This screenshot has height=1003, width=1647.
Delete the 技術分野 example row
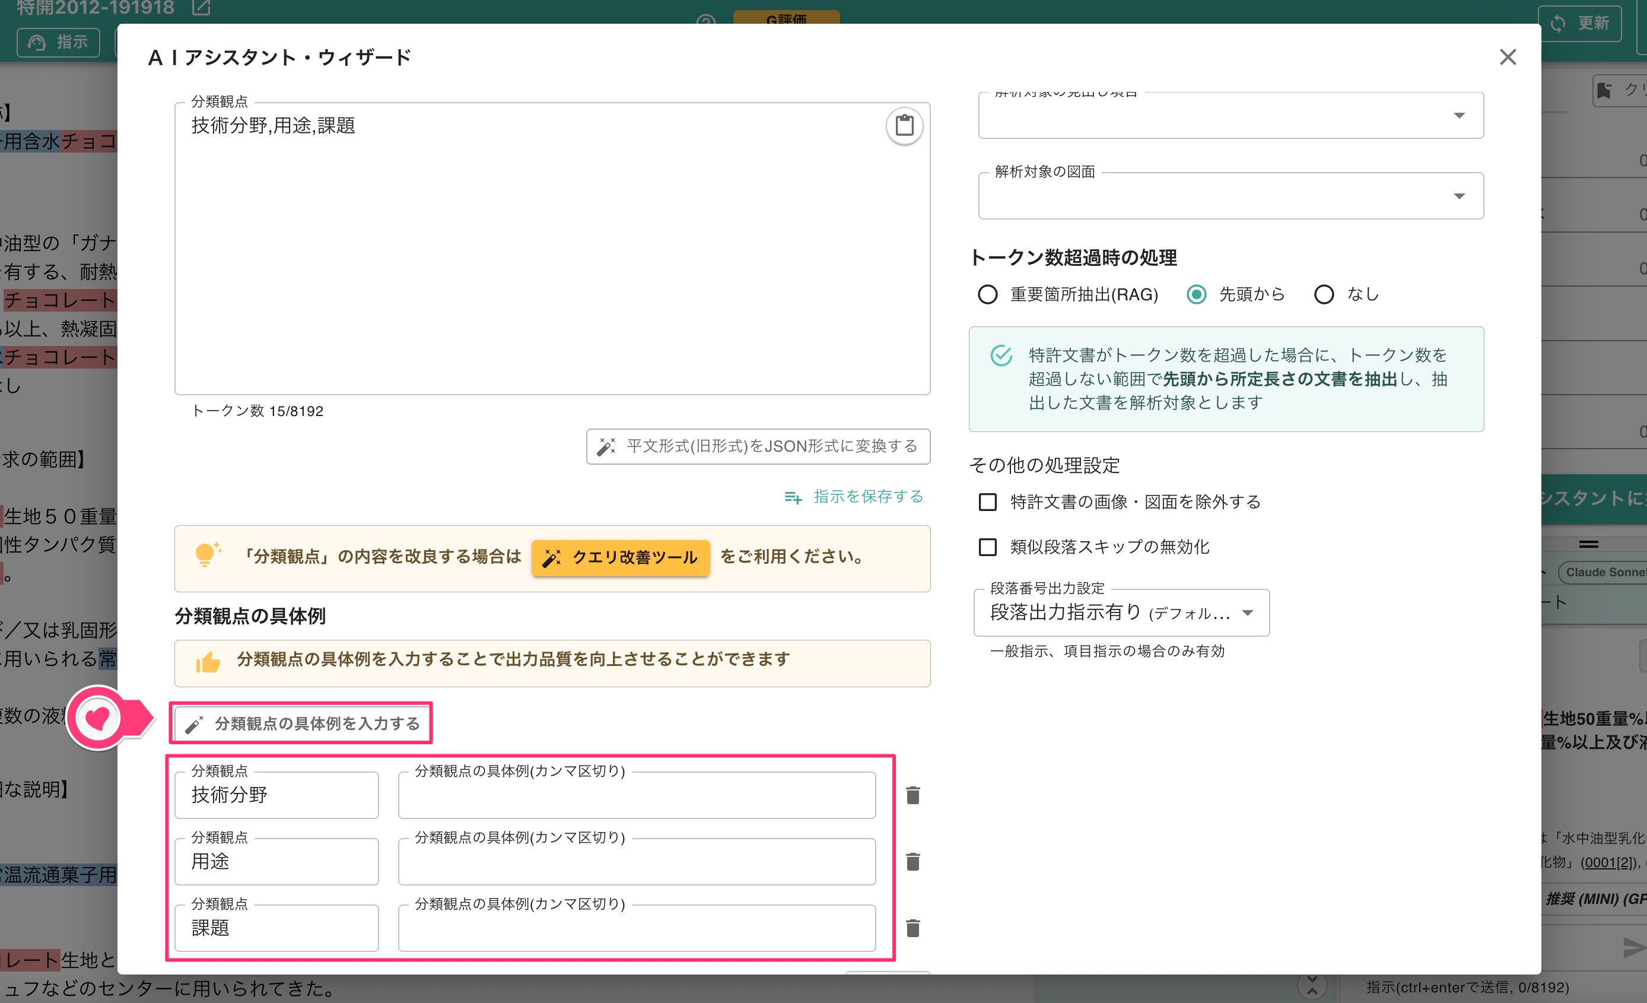[x=912, y=795]
